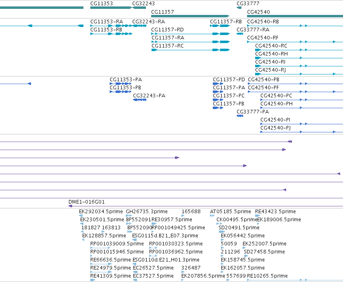Click EST EK128857.5prime

(x=104, y=236)
